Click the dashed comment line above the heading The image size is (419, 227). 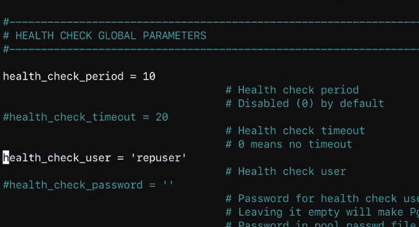tap(211, 22)
